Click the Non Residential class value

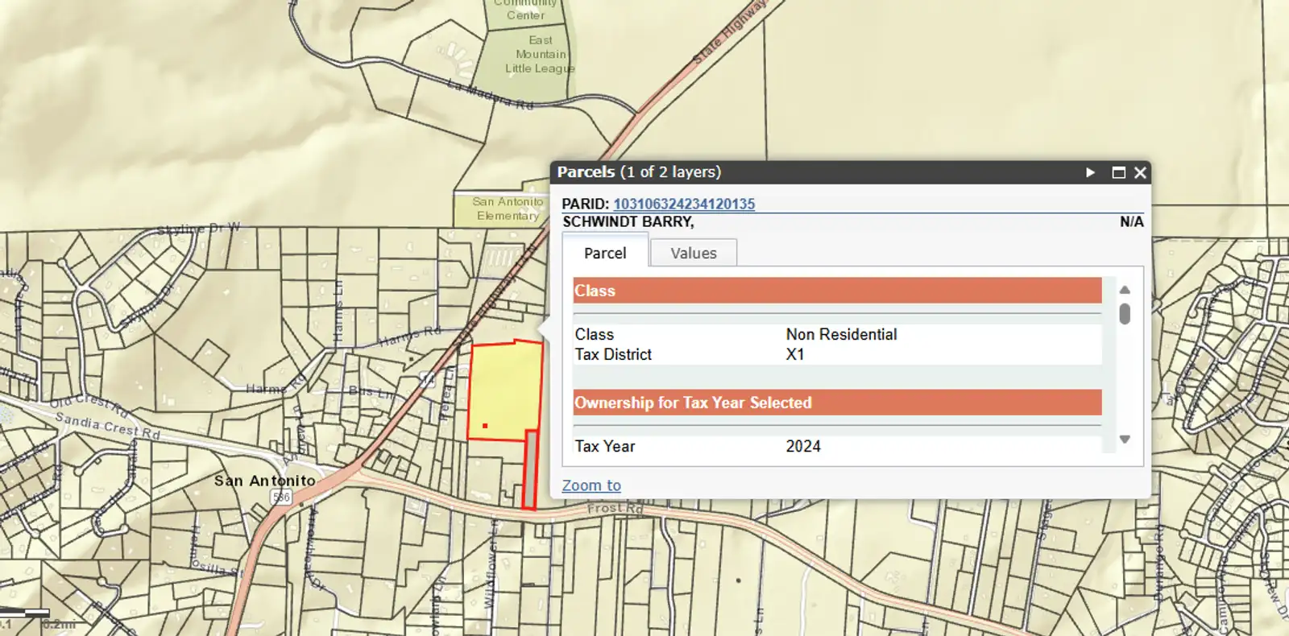841,334
